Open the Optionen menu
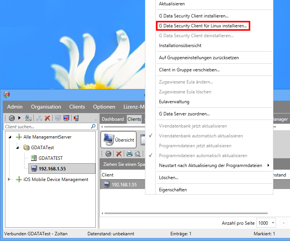The image size is (290, 241). pyautogui.click(x=104, y=107)
